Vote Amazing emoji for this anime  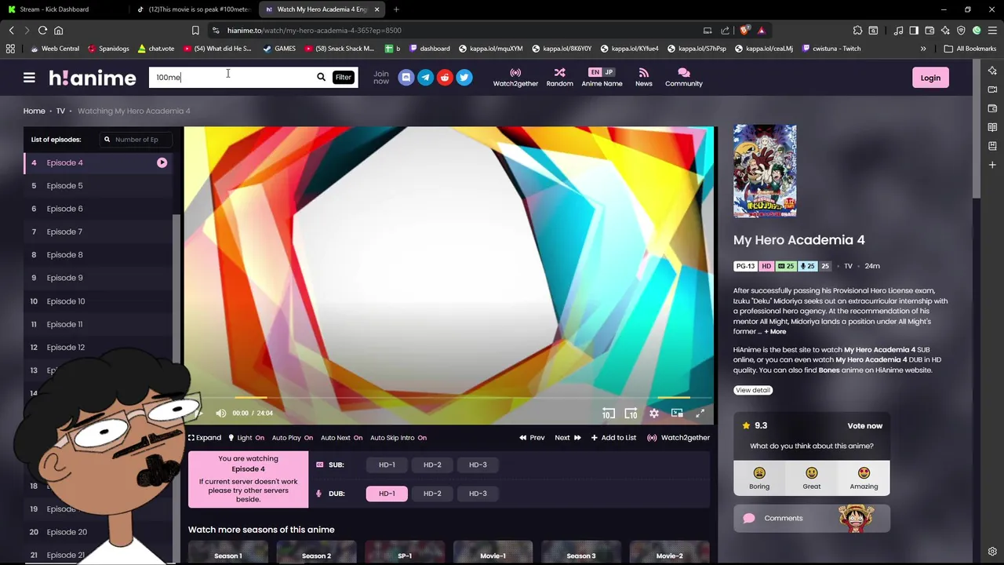tap(864, 478)
